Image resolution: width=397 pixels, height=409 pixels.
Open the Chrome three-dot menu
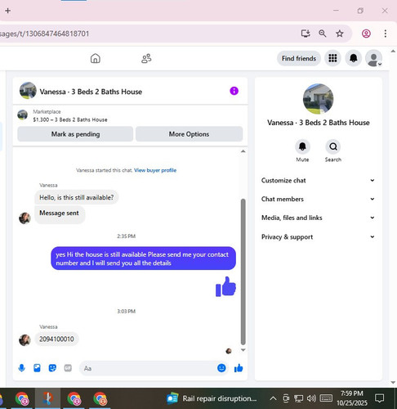click(386, 34)
